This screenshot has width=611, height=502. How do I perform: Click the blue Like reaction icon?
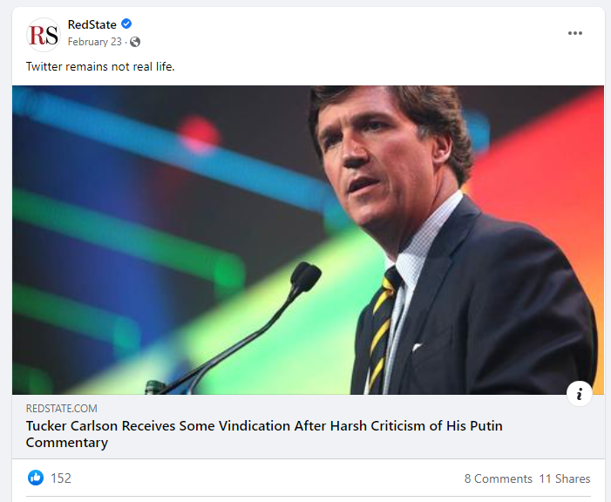(x=36, y=478)
